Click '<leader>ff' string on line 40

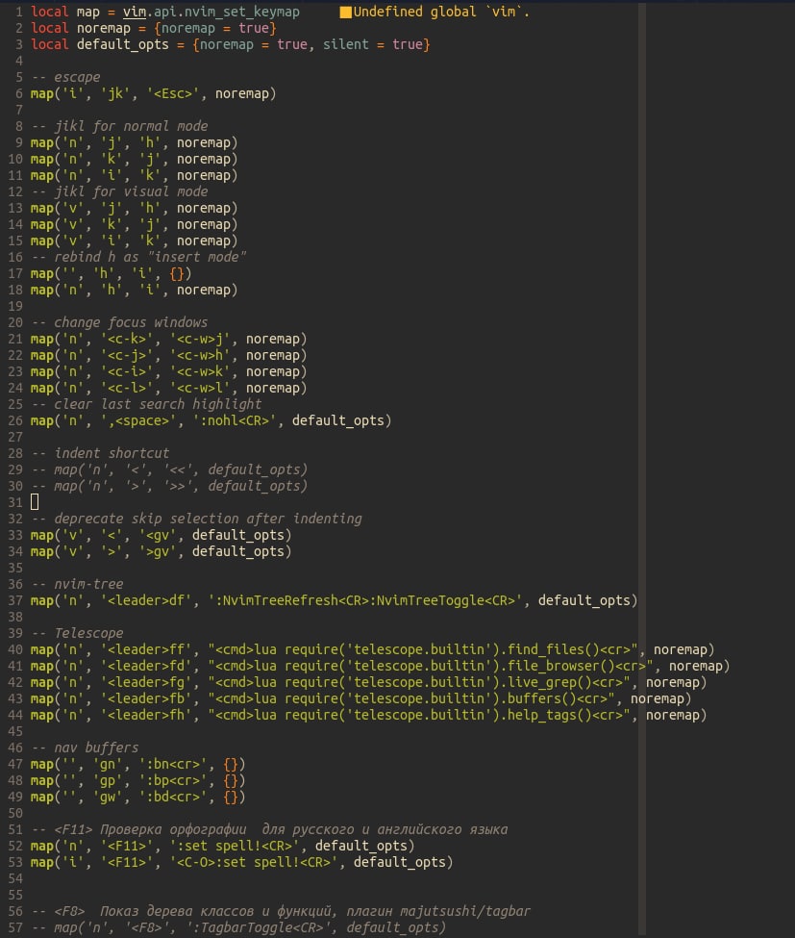pyautogui.click(x=146, y=649)
